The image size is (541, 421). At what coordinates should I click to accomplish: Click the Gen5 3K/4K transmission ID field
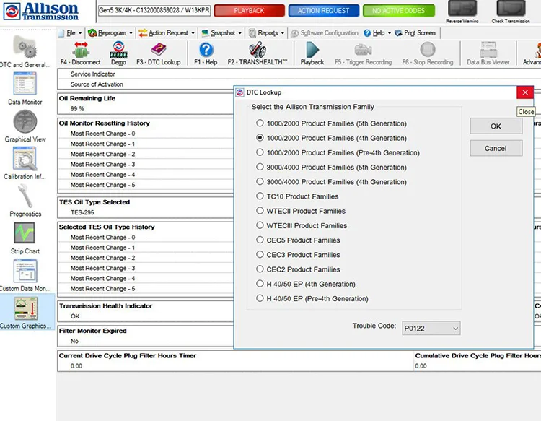[x=154, y=10]
